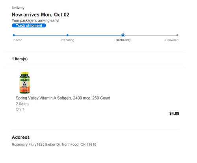Click the Now arrives Mon, Oct 02 heading

pyautogui.click(x=41, y=14)
